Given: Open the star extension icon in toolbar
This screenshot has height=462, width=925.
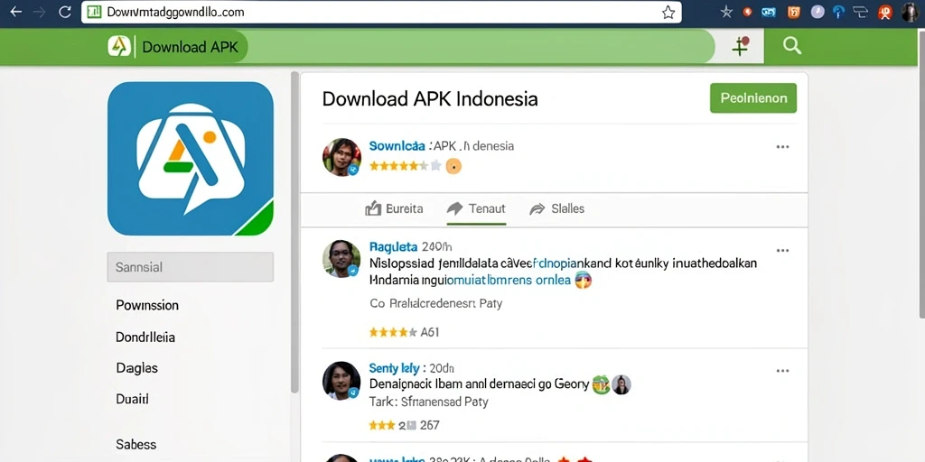Looking at the screenshot, I should pyautogui.click(x=726, y=13).
